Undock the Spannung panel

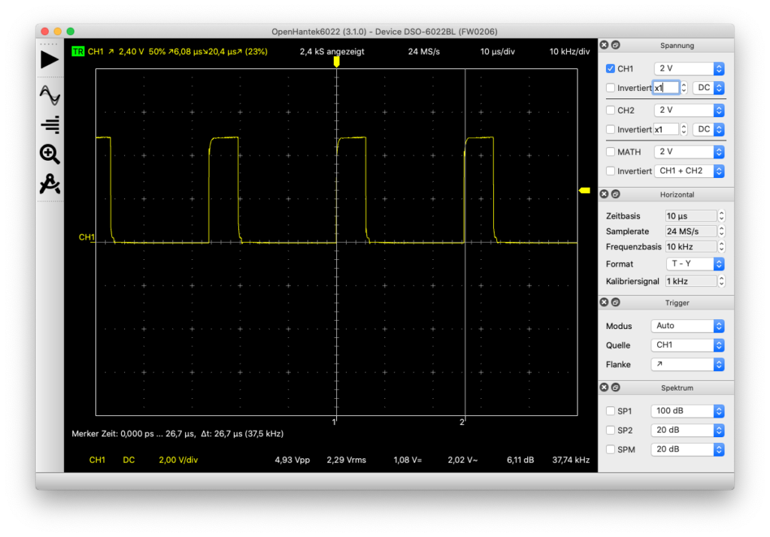click(x=615, y=45)
